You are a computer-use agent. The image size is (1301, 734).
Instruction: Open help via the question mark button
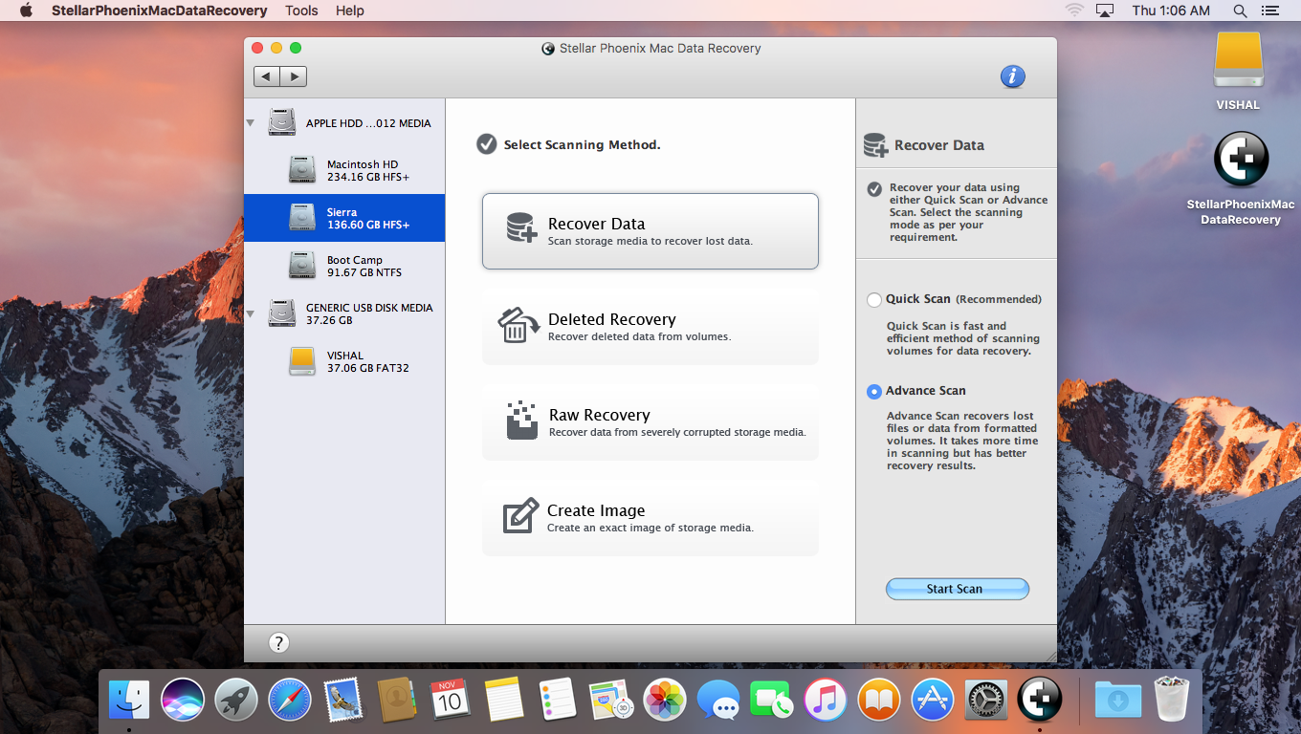coord(278,643)
